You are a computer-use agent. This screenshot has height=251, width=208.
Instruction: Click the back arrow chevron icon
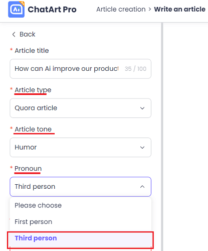point(14,35)
